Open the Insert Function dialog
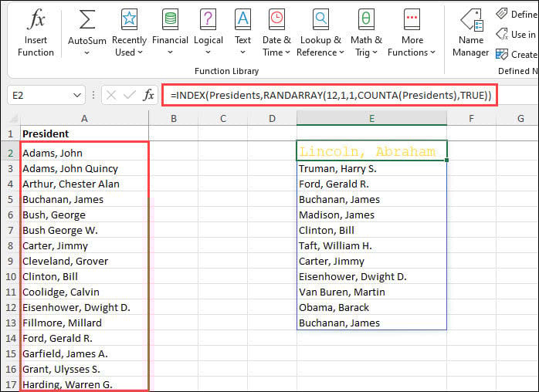The image size is (539, 392). pos(36,32)
